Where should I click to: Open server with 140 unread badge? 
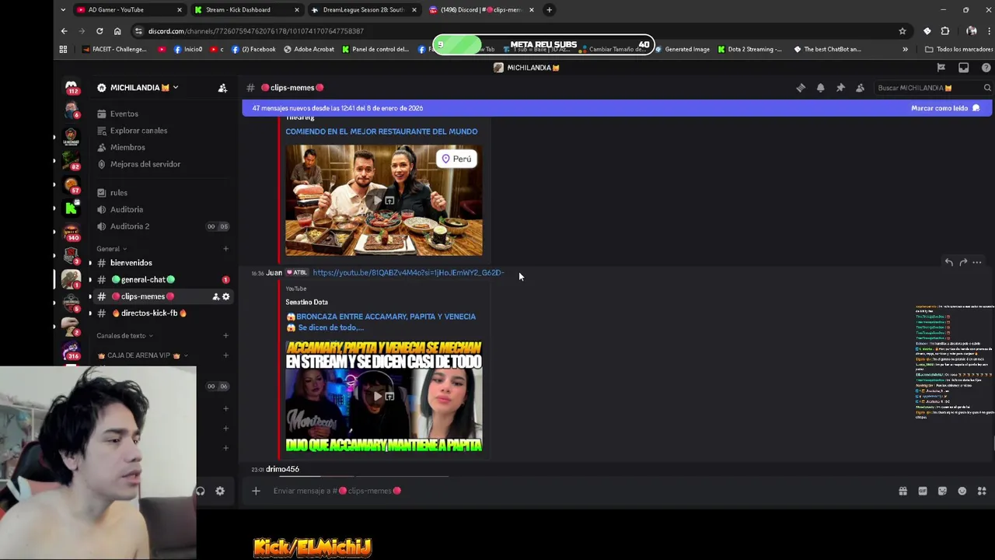71,233
